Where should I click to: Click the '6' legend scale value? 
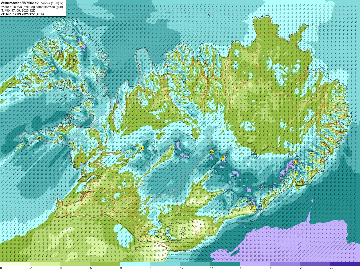point(91,268)
